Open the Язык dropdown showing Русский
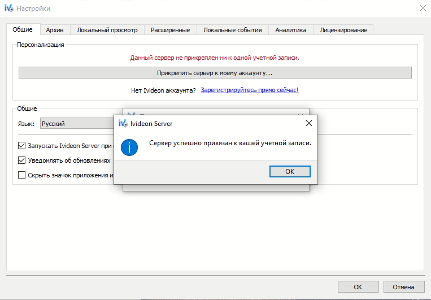This screenshot has height=300, width=431. tap(77, 124)
